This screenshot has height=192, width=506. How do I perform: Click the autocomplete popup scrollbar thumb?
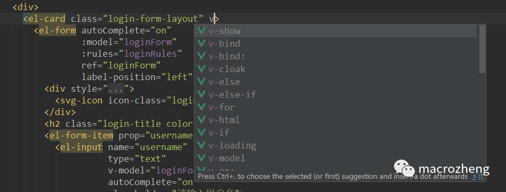[482, 49]
